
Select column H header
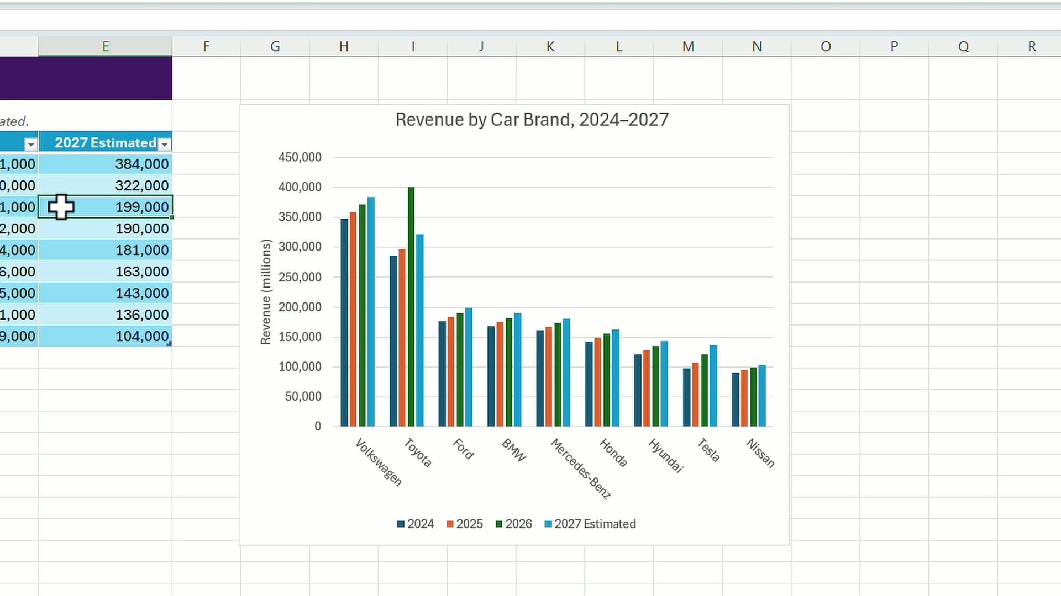point(344,46)
